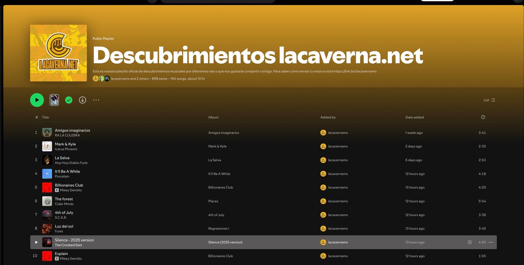Open more options for Silence track

click(491, 242)
